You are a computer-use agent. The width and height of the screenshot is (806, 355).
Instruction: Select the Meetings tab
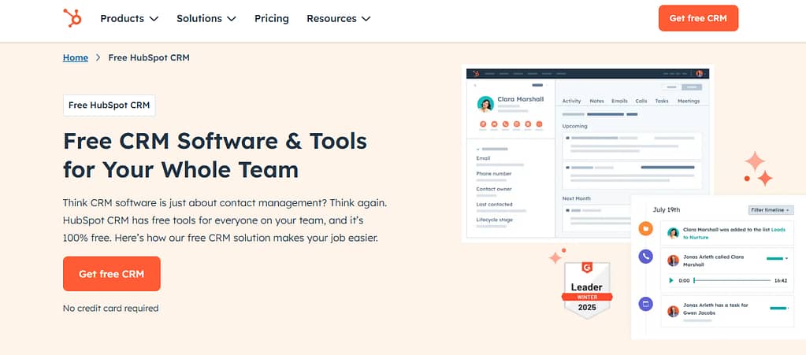pyautogui.click(x=689, y=101)
